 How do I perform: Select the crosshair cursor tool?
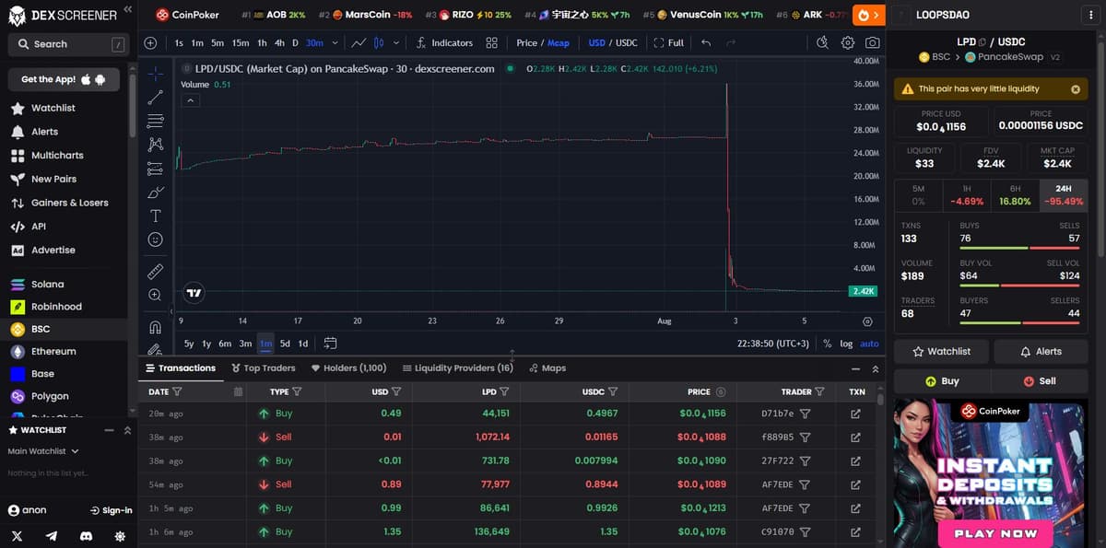click(x=156, y=76)
